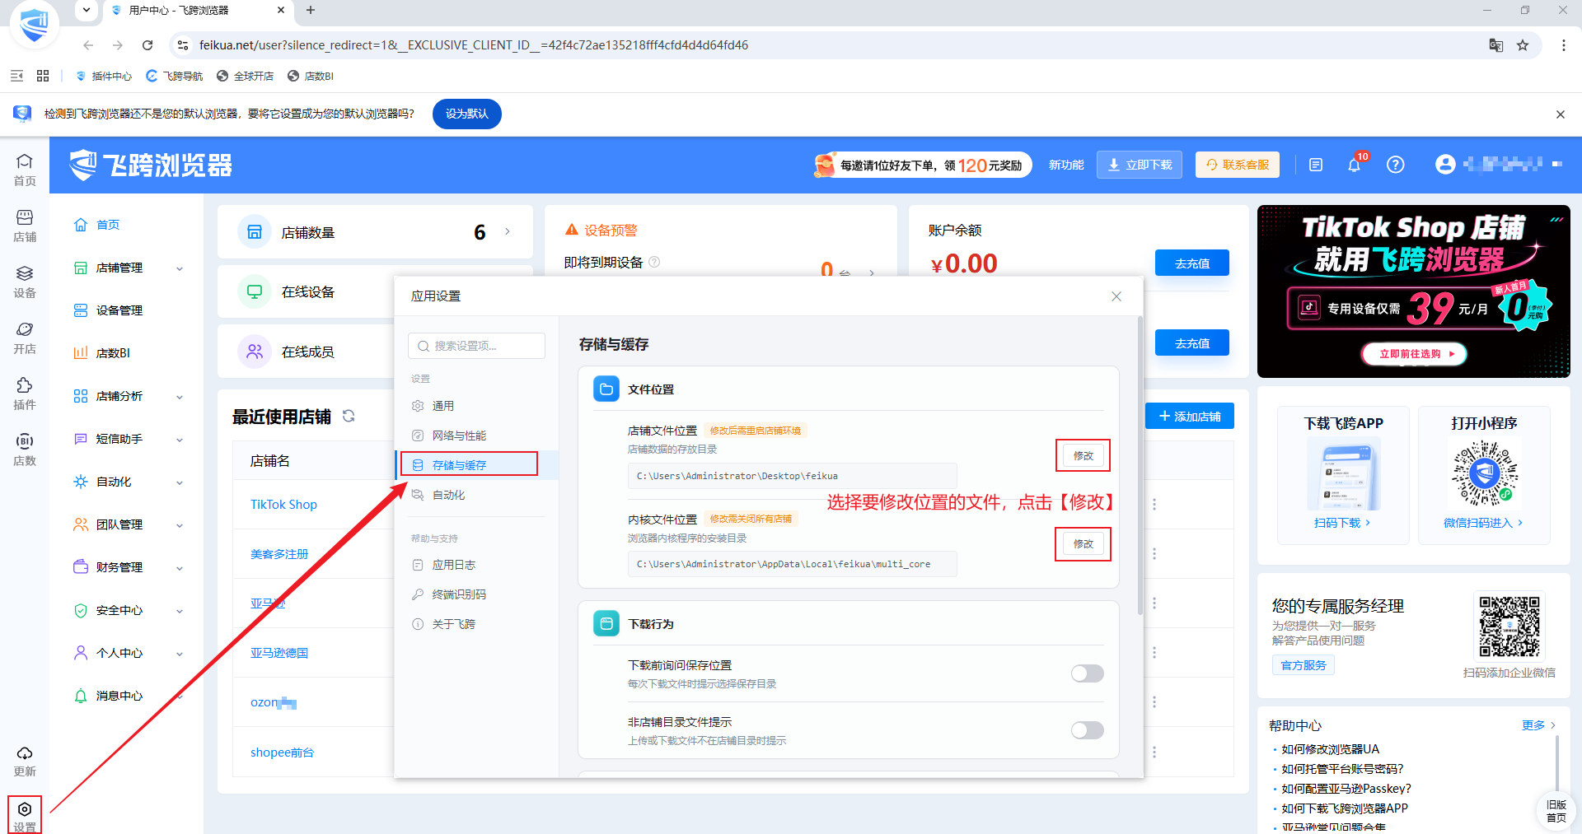1582x834 pixels.
Task: Open the TikTok Shop store link
Action: pyautogui.click(x=283, y=505)
